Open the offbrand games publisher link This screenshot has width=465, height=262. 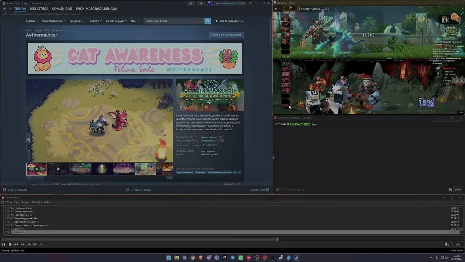210,154
